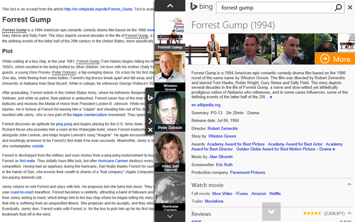The width and height of the screenshot is (355, 222).
Task: Open the Eric Roth screenwriter link
Action: [x=224, y=164]
